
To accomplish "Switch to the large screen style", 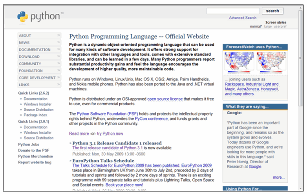I will pyautogui.click(x=268, y=26).
